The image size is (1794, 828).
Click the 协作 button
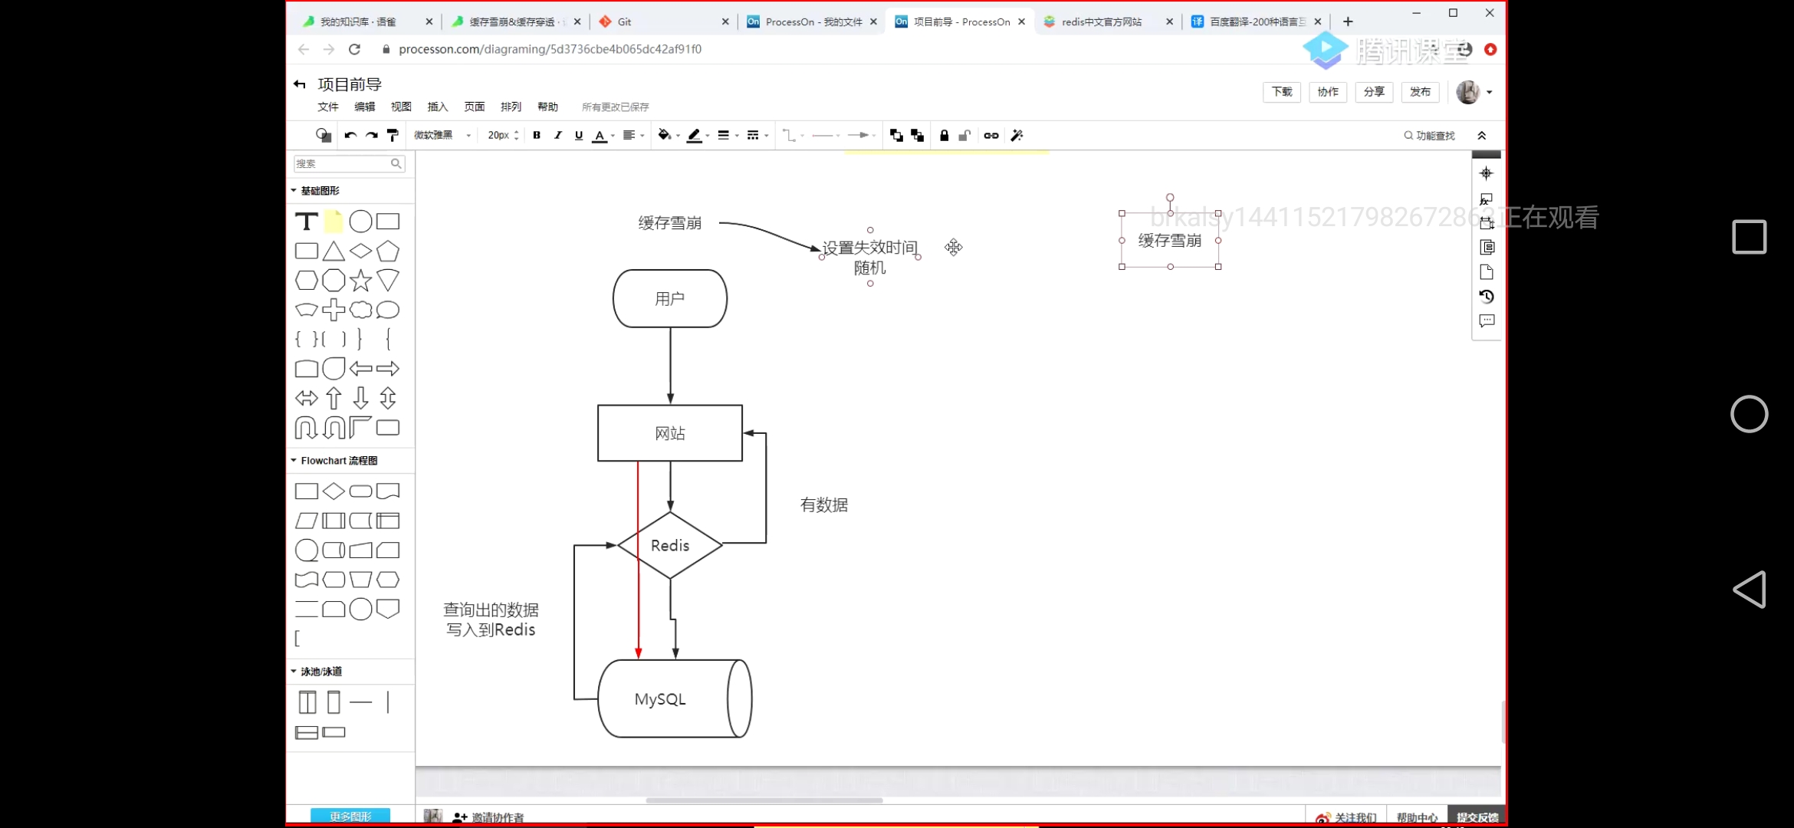(1328, 92)
